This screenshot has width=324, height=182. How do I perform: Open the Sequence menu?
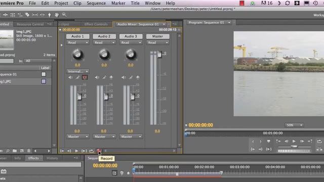click(x=96, y=3)
